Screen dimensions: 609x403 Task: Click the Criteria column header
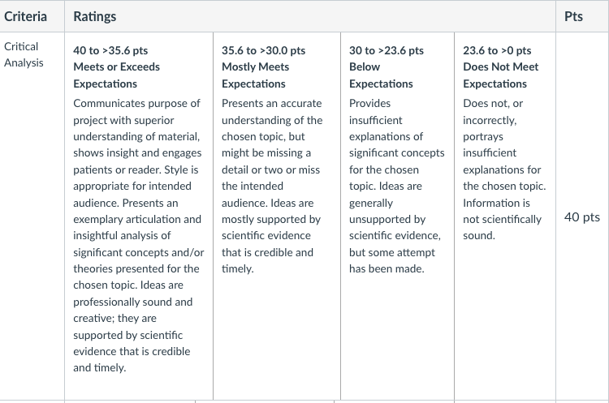coord(25,16)
